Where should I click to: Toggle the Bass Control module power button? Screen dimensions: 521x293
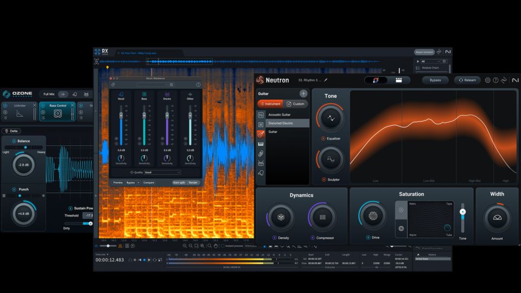pos(43,106)
